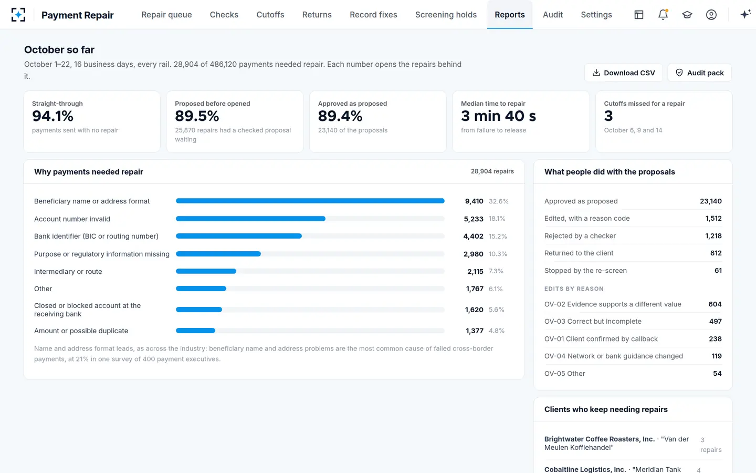Image resolution: width=756 pixels, height=473 pixels.
Task: Open the layout panel icon in the header
Action: (639, 15)
